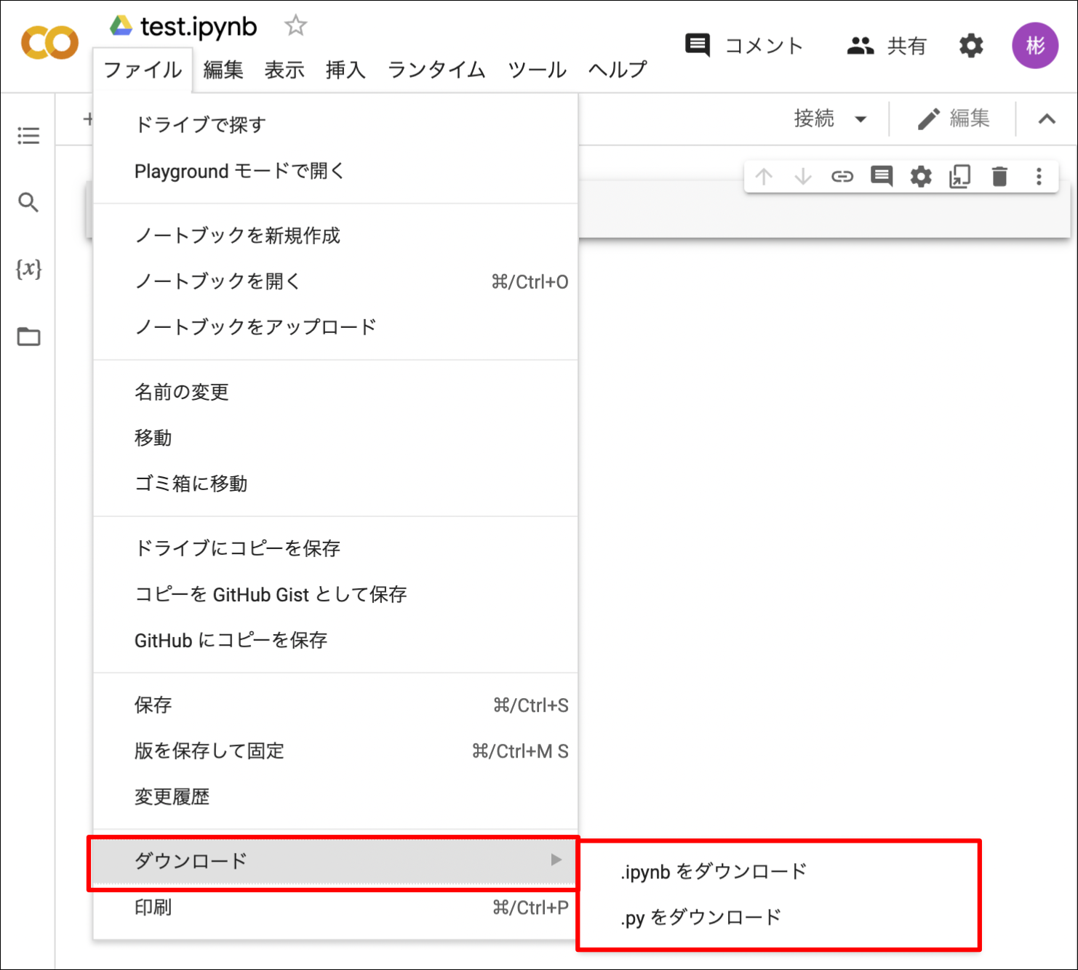Expand the 接続 connect dropdown arrow
This screenshot has width=1078, height=970.
pos(861,119)
